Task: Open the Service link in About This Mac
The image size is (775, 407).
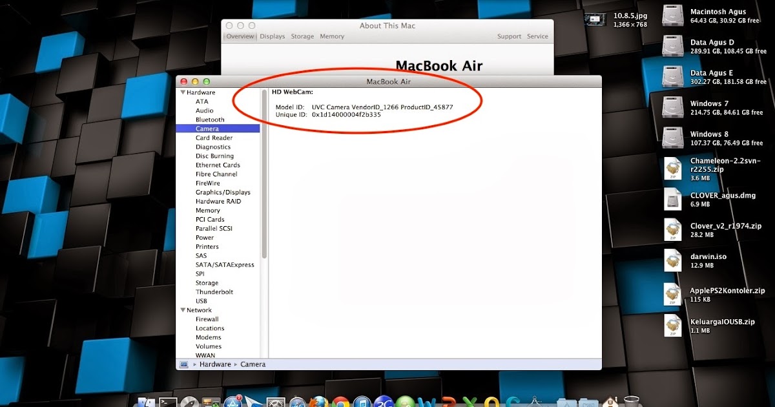Action: pos(537,36)
